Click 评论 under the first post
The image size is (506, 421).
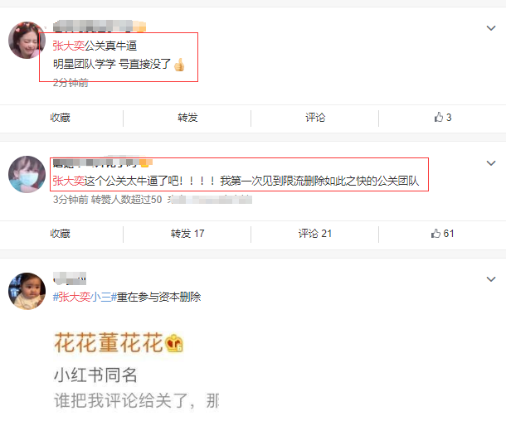(x=315, y=118)
